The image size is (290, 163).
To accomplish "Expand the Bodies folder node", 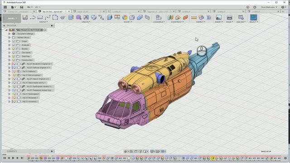I will 9,49.
